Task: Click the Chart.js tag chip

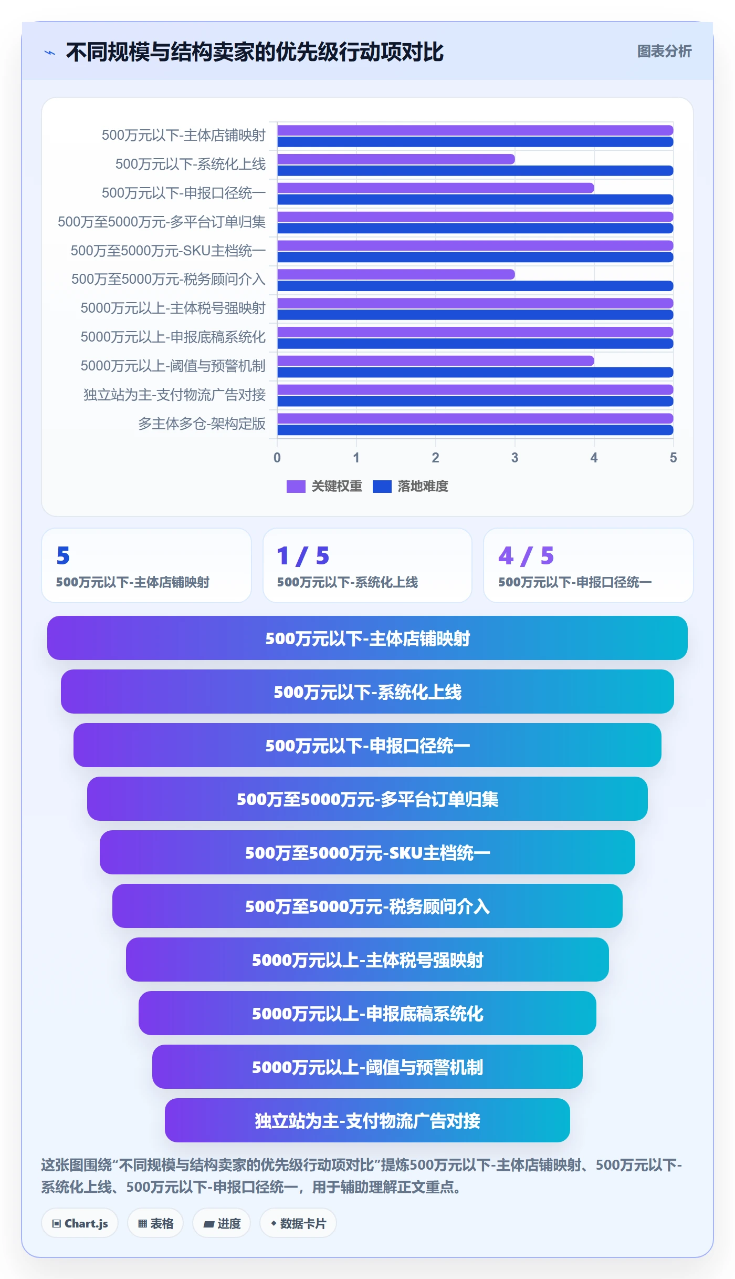Action: pyautogui.click(x=80, y=1223)
